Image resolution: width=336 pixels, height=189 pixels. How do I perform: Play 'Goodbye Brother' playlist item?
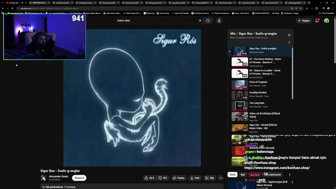click(x=260, y=95)
